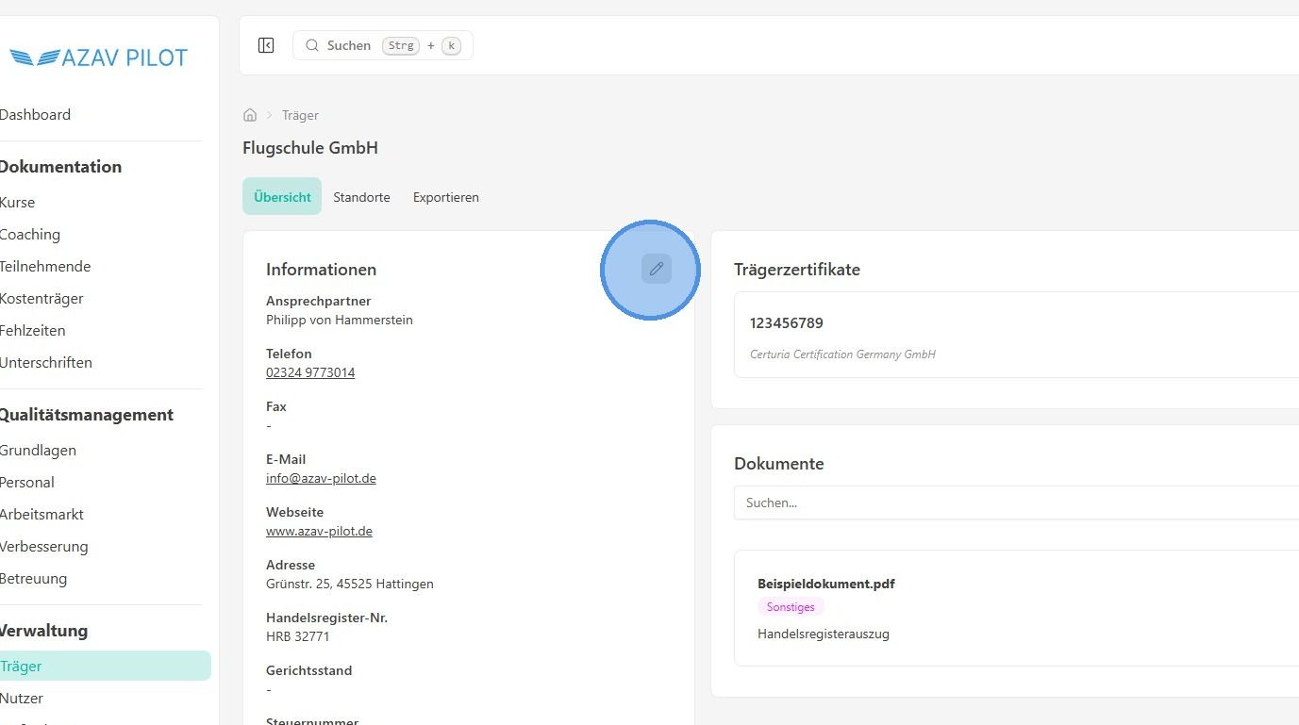Screen dimensions: 1299x725
Task: Open Betreuung in the sidebar
Action: pos(33,579)
